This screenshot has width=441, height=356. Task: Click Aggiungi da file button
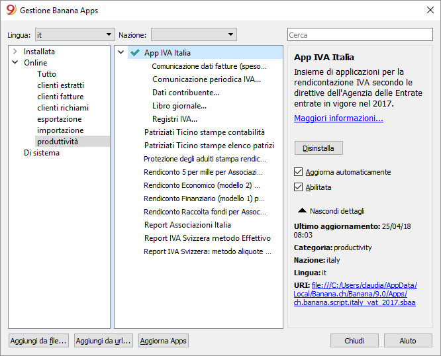[38, 341]
